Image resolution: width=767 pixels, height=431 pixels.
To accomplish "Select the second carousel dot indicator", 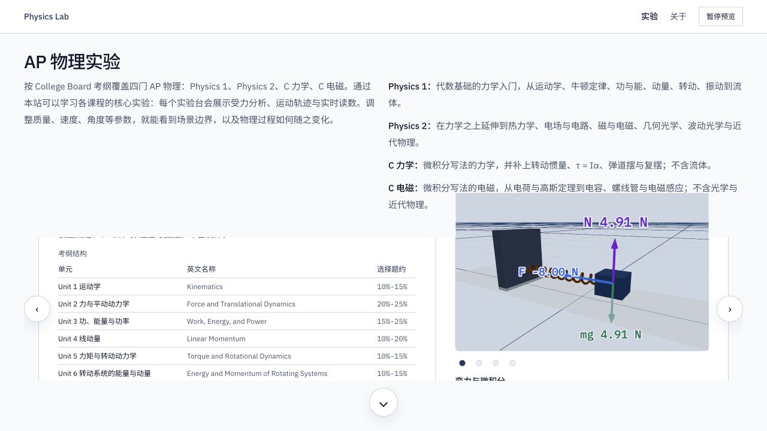I will 479,363.
